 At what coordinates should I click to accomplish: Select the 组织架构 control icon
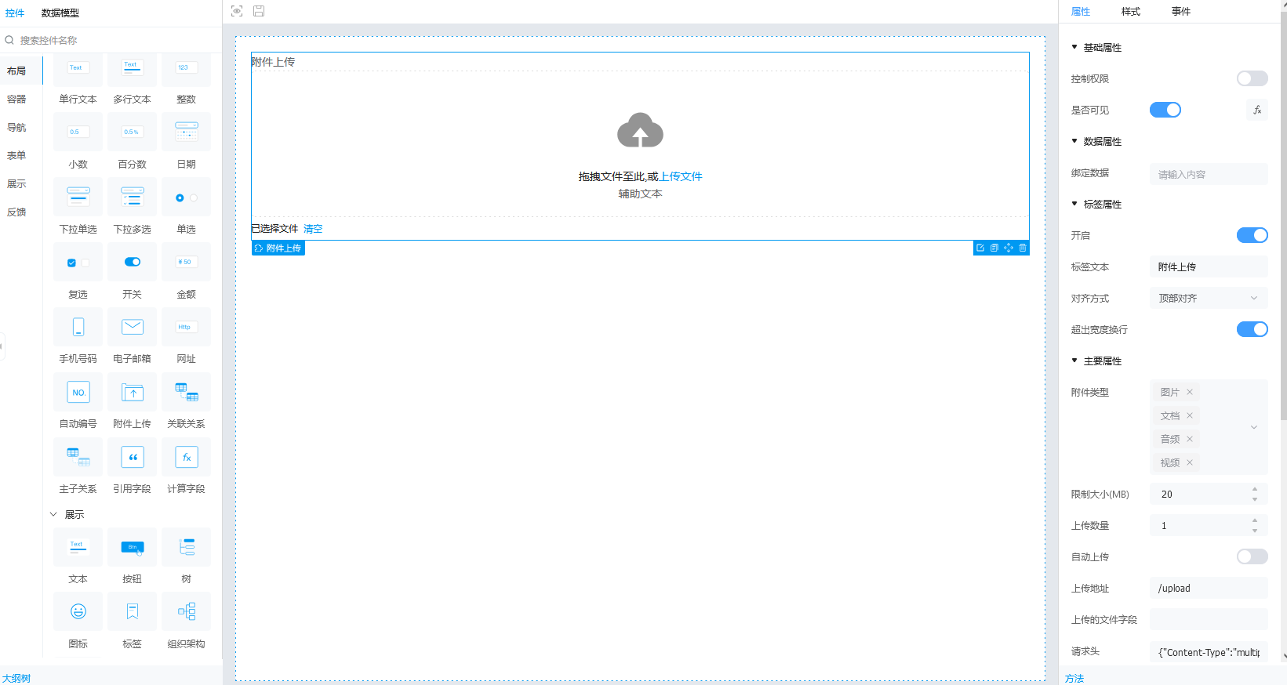[186, 611]
